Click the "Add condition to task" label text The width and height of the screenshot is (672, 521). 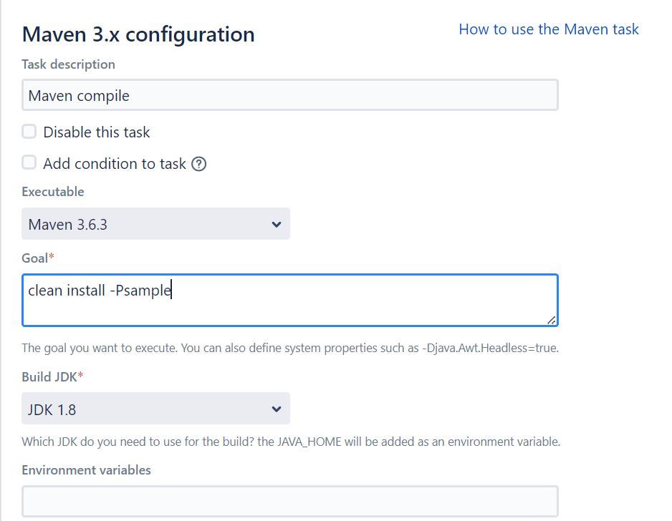(115, 164)
